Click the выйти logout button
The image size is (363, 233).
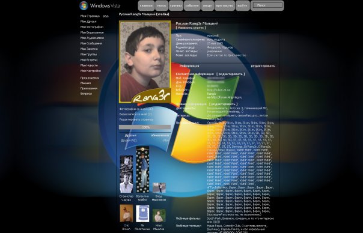242,5
